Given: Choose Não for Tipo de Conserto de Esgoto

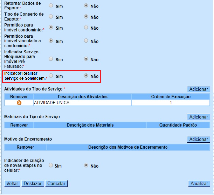Looking at the screenshot, I should pos(86,16).
